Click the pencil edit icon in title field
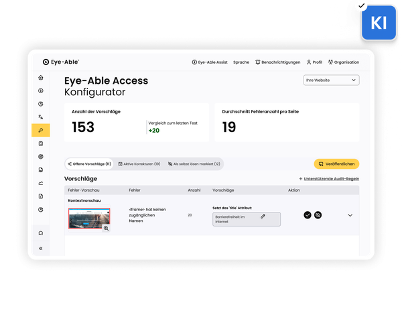Viewport: 402px width, 309px height. (263, 216)
